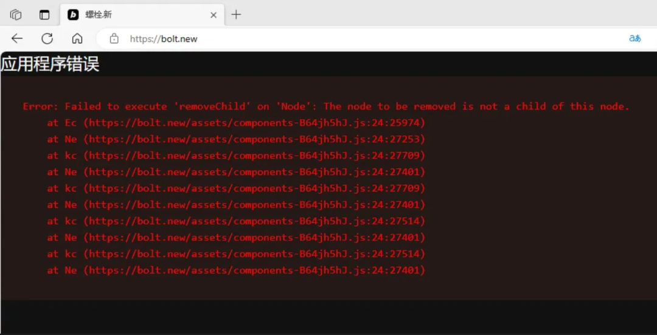The width and height of the screenshot is (657, 335).
Task: Open a new tab with plus button
Action: [236, 15]
